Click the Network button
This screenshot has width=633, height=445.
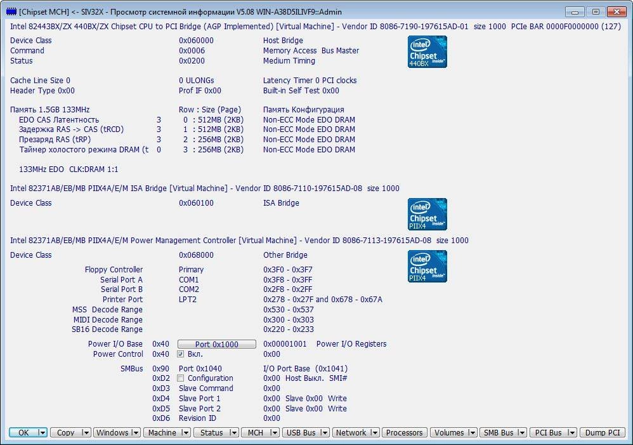[x=351, y=432]
